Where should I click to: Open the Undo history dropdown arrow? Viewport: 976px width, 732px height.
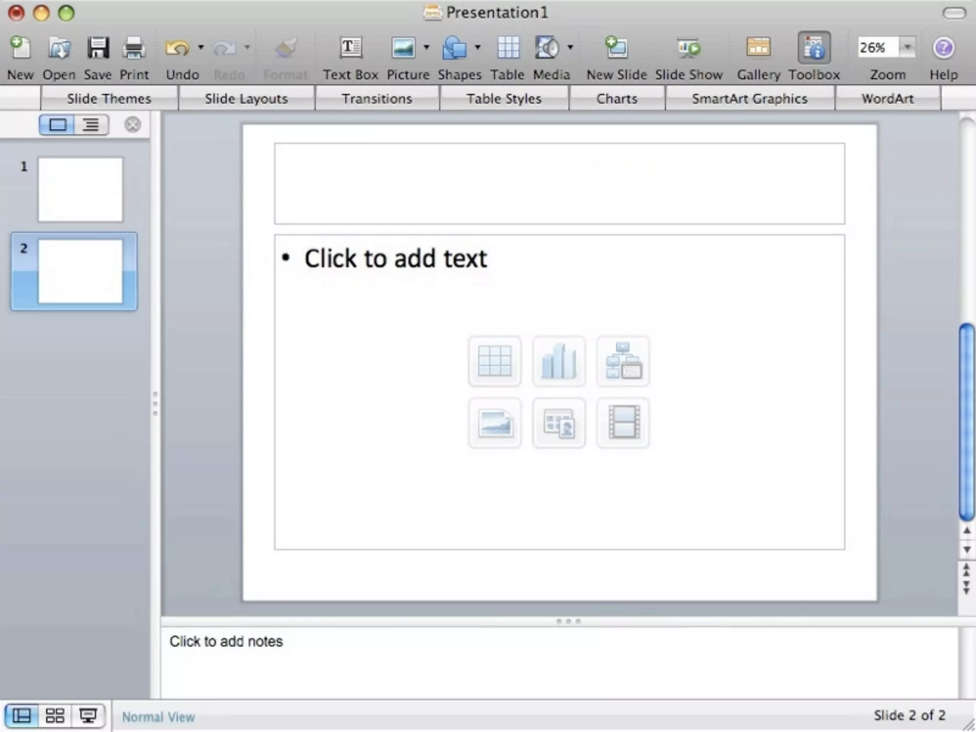pos(201,47)
